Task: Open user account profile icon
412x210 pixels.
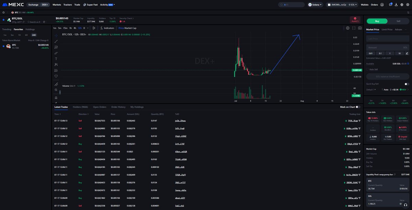Action: point(382,5)
